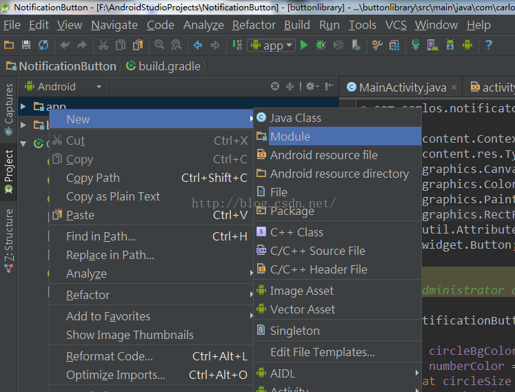Choose C++ Class entry
Viewport: 515px width, 392px height.
tap(337, 232)
